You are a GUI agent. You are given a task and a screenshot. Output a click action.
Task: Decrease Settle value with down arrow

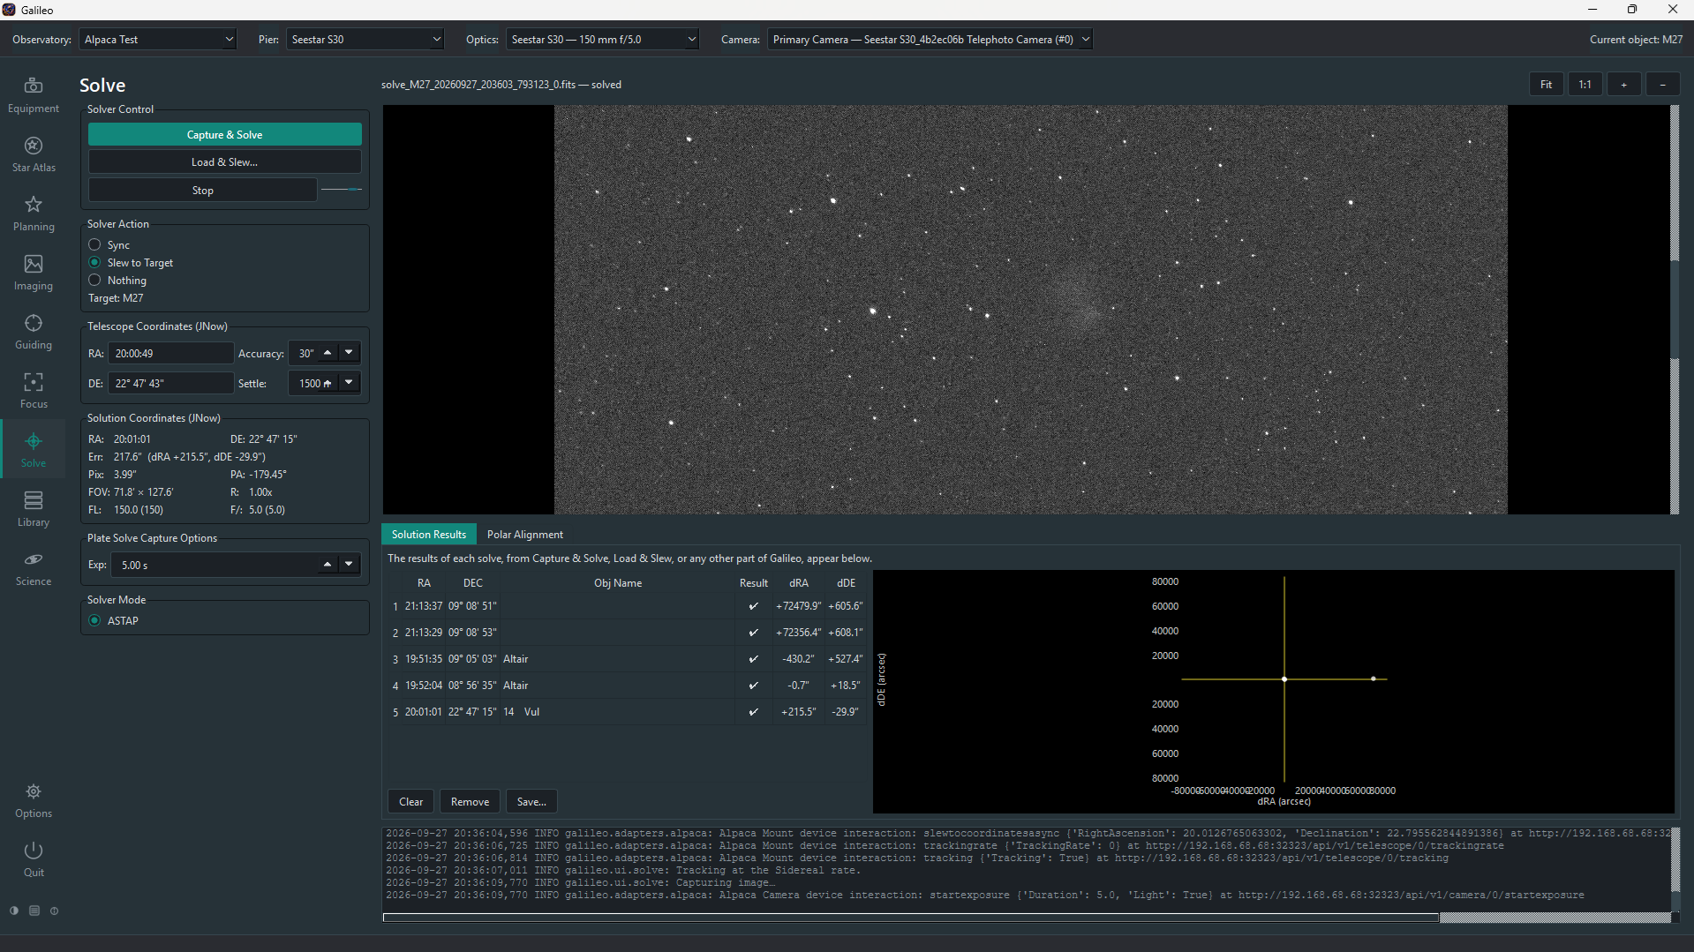point(350,383)
